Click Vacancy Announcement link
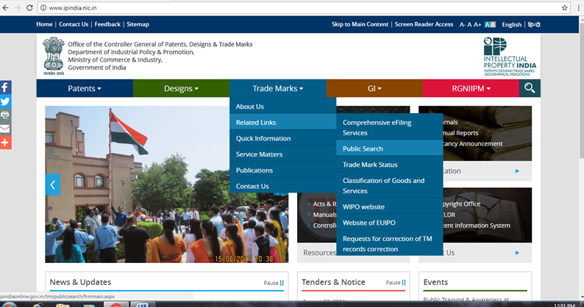584x307 pixels. tap(473, 144)
